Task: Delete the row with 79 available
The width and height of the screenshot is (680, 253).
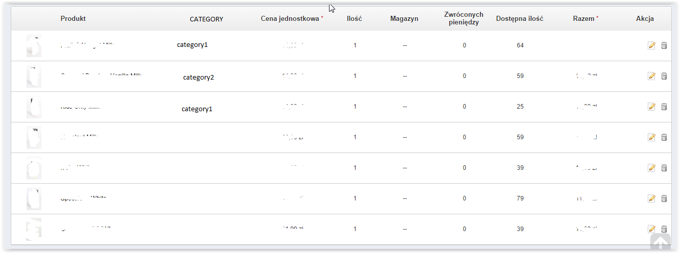Action: (664, 198)
